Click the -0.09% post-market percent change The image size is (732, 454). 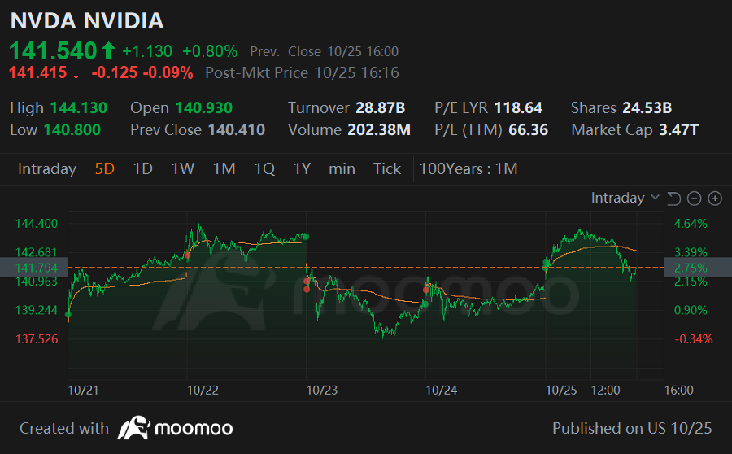point(168,73)
